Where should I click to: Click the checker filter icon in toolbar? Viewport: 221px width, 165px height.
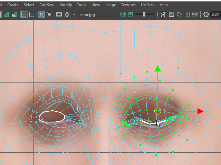[163, 14]
